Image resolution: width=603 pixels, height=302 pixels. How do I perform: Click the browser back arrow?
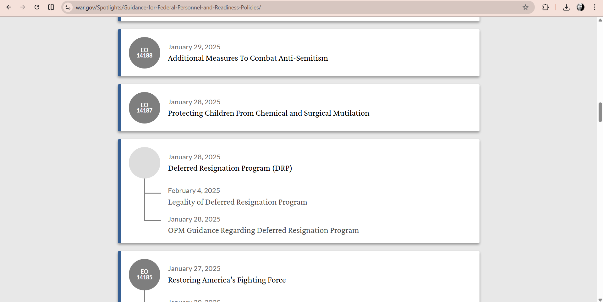click(x=9, y=7)
